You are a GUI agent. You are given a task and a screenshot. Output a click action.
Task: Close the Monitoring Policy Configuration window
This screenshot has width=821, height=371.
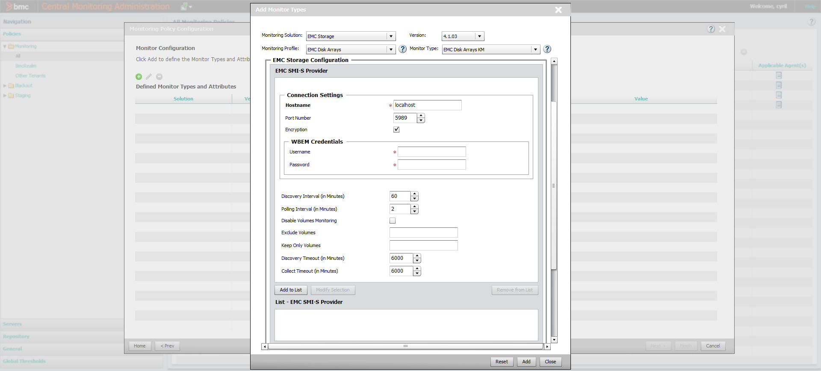pos(722,29)
